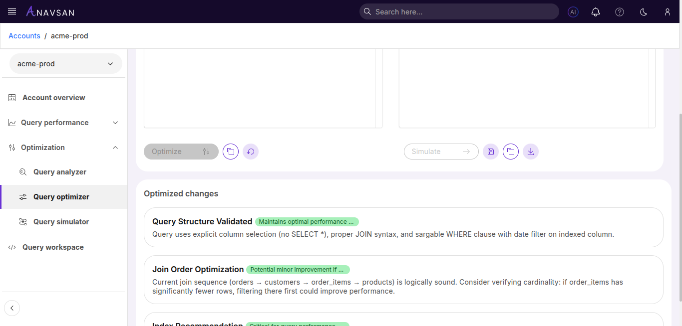This screenshot has width=682, height=326.
Task: Open notifications via the bell icon
Action: tap(595, 11)
